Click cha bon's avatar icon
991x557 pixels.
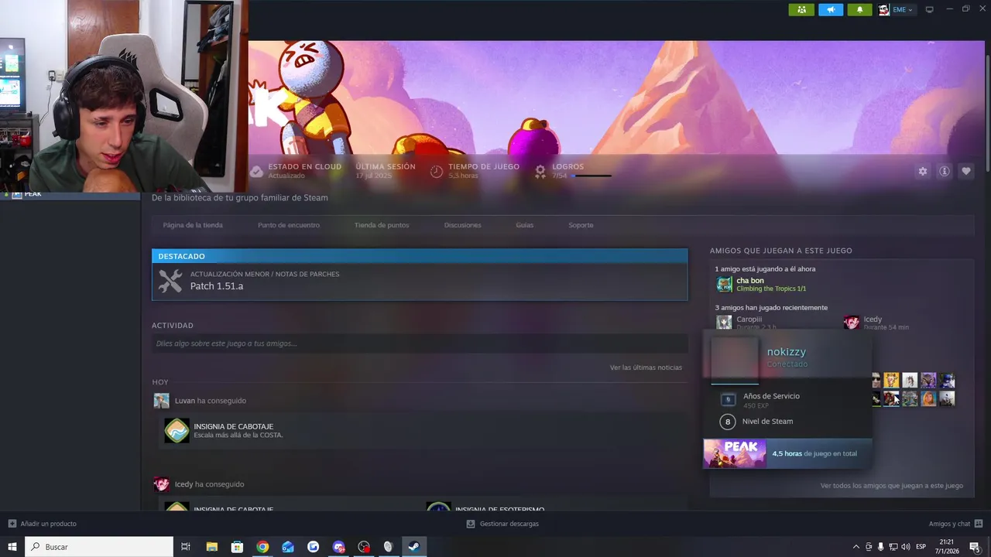click(724, 284)
